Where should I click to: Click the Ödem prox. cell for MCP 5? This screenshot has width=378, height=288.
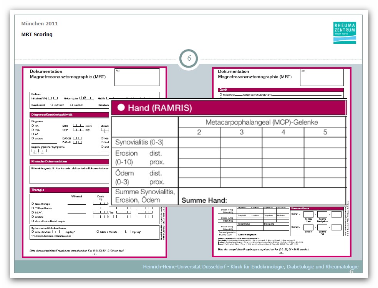pyautogui.click(x=325, y=183)
